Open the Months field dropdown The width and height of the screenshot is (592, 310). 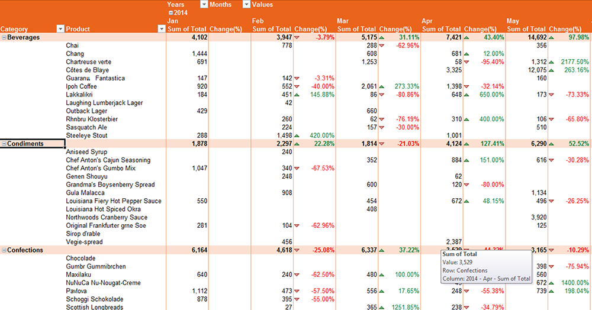(x=246, y=4)
